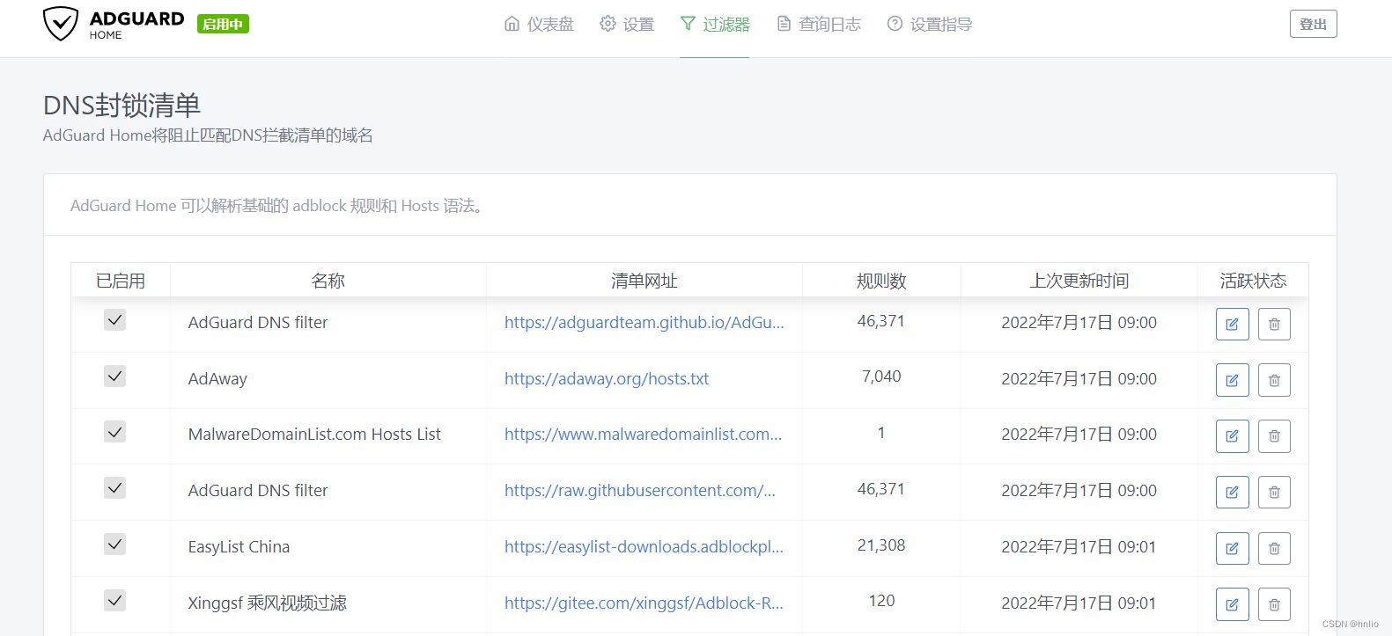Click the AdGuard Home shield logo
1392x636 pixels.
coord(61,24)
